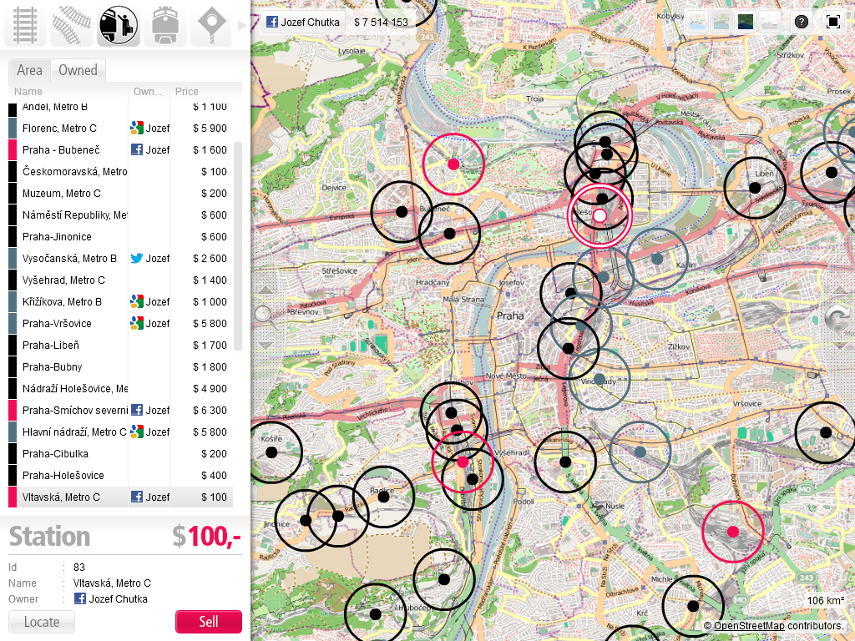Click the zoom-out down arrow on map
The image size is (855, 641).
click(265, 344)
